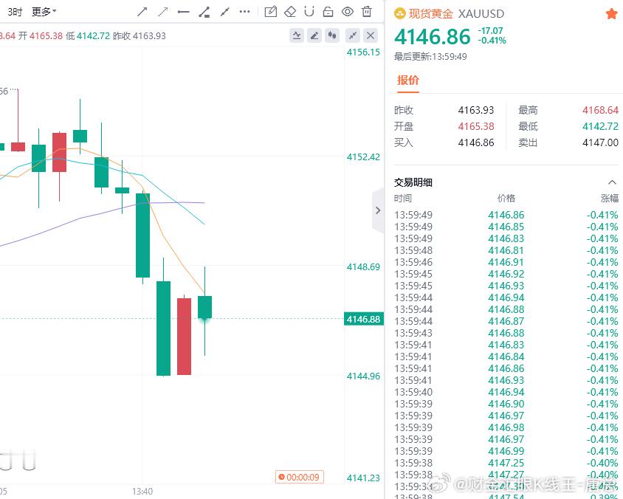Expand the side panel arrow on chart edge
This screenshot has height=499, width=623.
[378, 210]
